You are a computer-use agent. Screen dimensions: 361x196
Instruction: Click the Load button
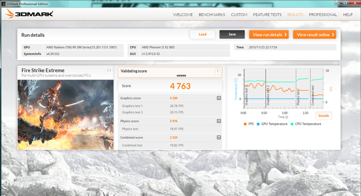pos(203,35)
